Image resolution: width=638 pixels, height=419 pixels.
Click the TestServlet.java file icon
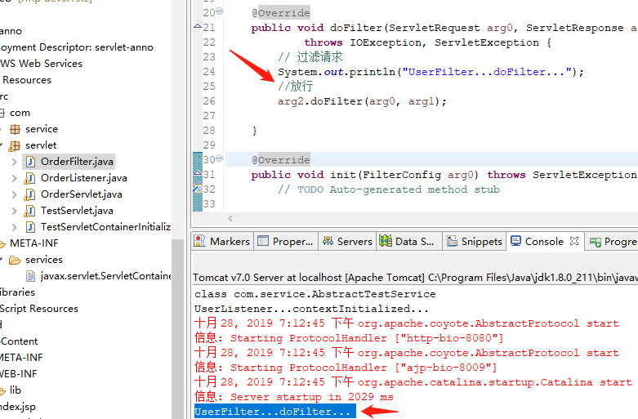[30, 211]
